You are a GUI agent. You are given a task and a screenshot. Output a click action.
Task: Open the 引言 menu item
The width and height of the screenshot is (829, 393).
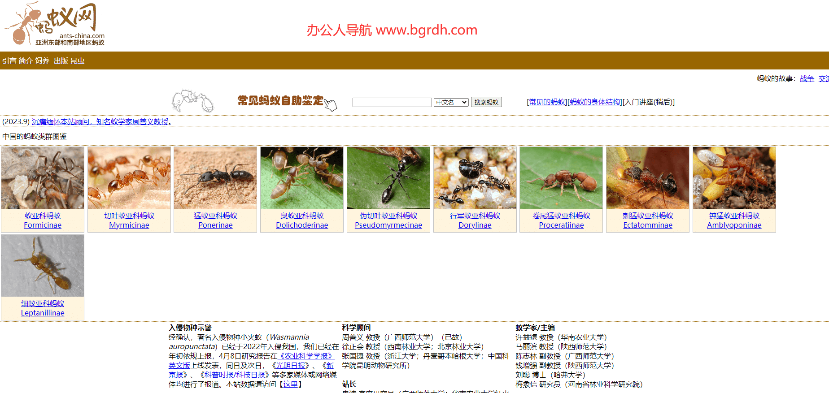(x=9, y=61)
